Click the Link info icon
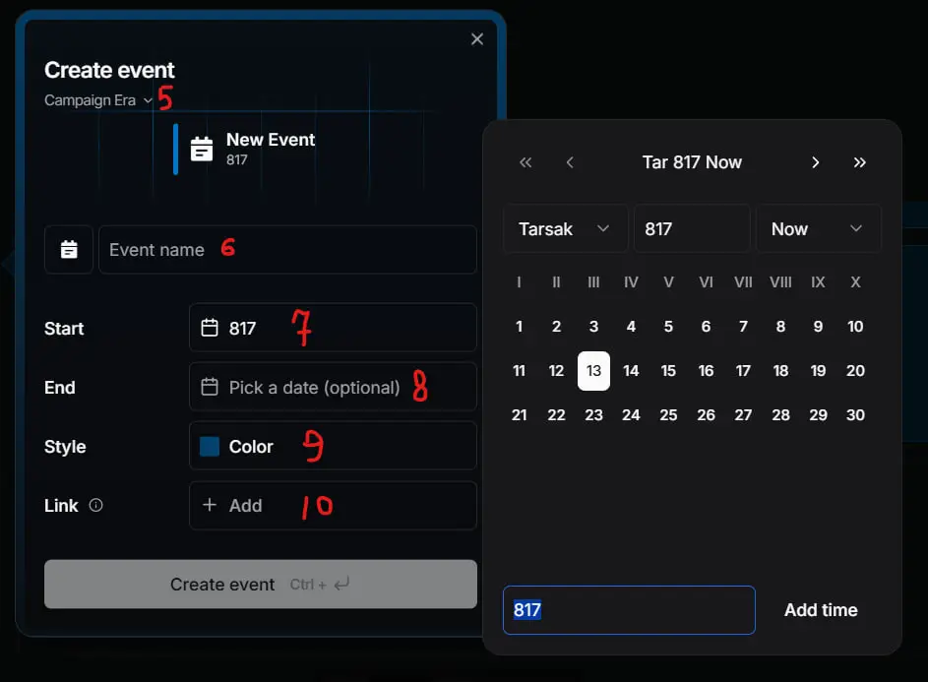928x682 pixels. 95,505
